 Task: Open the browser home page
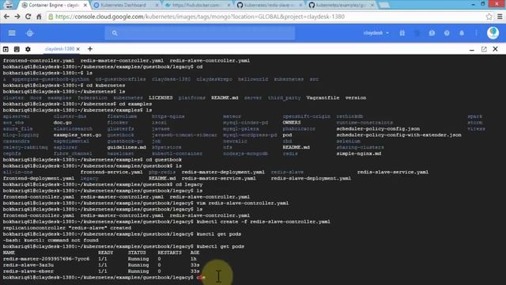point(39,17)
